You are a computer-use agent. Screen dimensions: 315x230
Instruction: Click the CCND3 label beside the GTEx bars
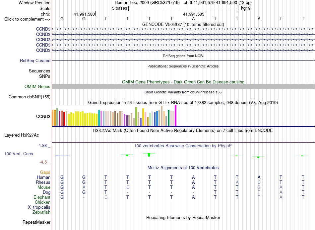[x=43, y=116]
